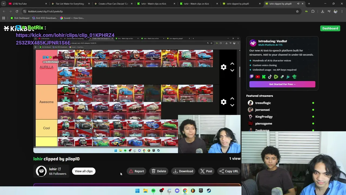Open the Kick VOD Download bookmark
346x195 pixels.
(x=45, y=18)
